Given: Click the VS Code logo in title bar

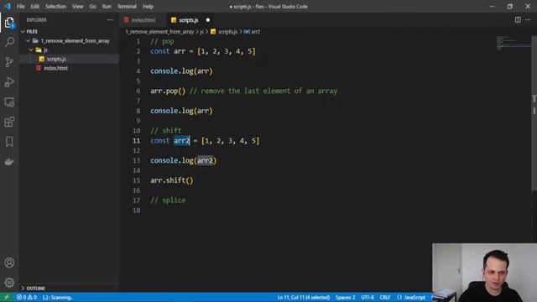Looking at the screenshot, I should click(x=8, y=6).
